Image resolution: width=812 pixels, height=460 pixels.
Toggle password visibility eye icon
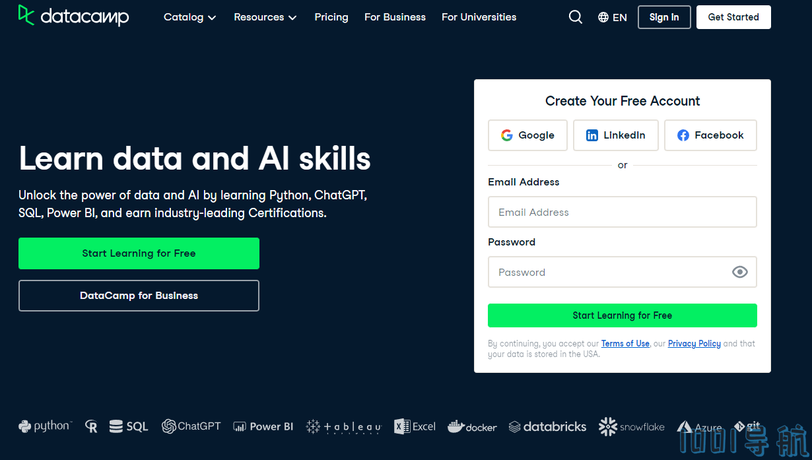[739, 272]
